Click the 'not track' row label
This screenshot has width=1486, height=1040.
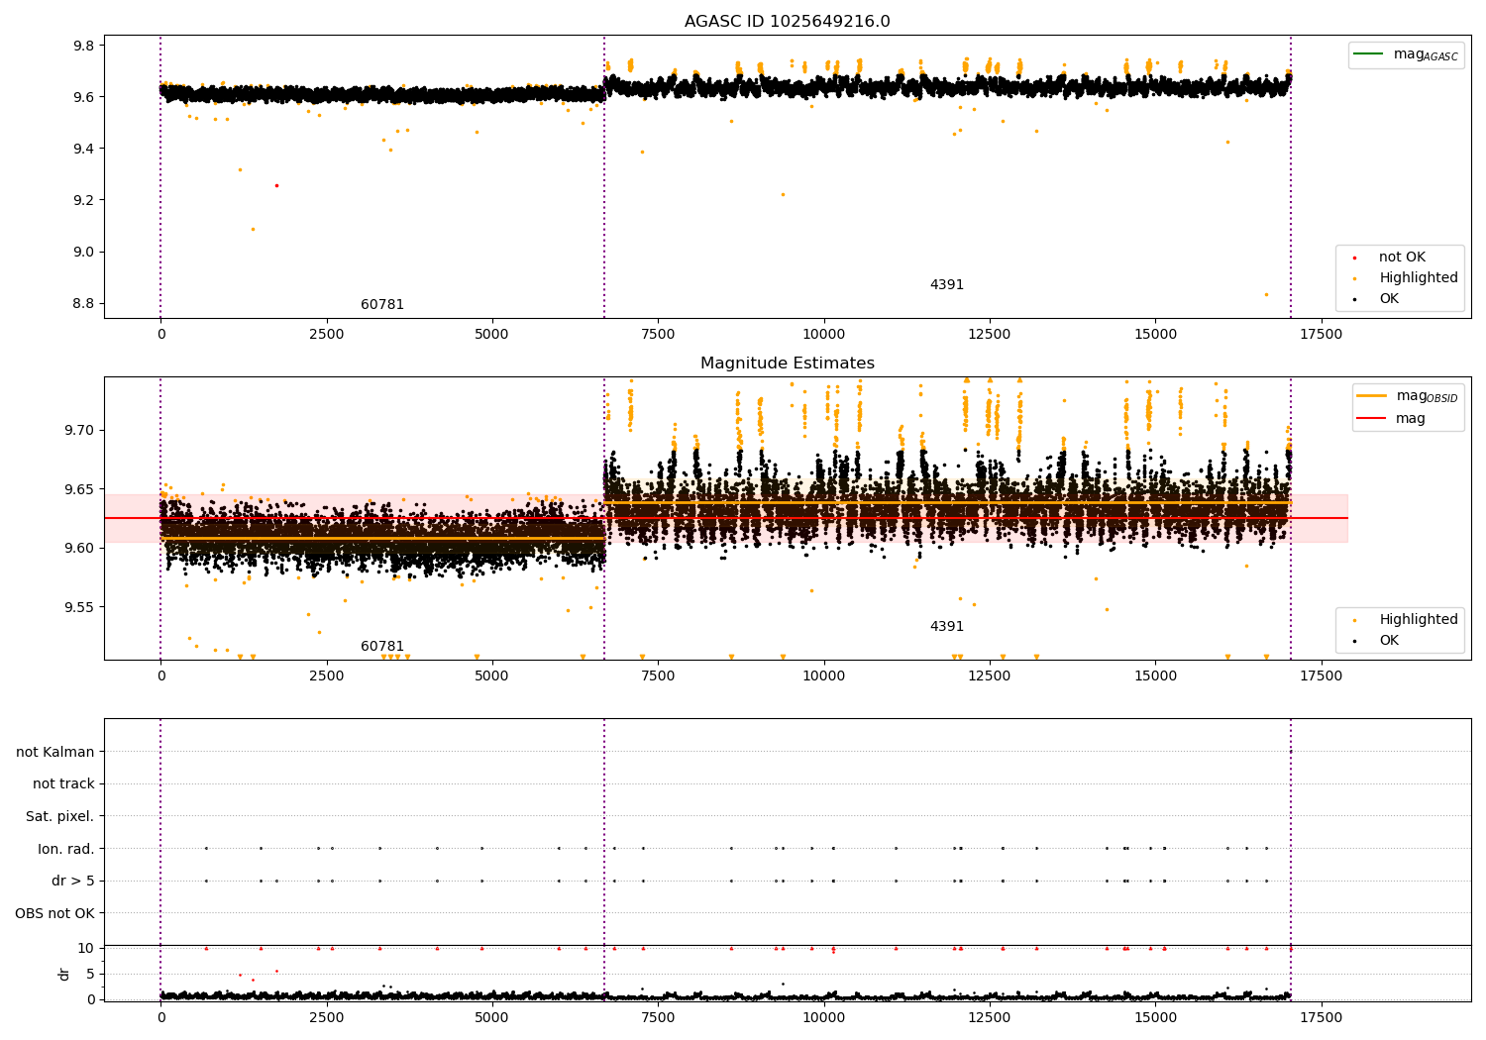pos(63,784)
